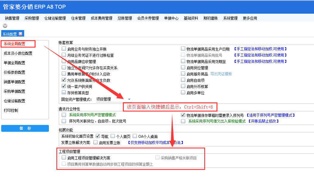Toggle 序列号关联货位、自由项、批次批号 checkbox
This screenshot has height=177, width=314.
coord(64,121)
